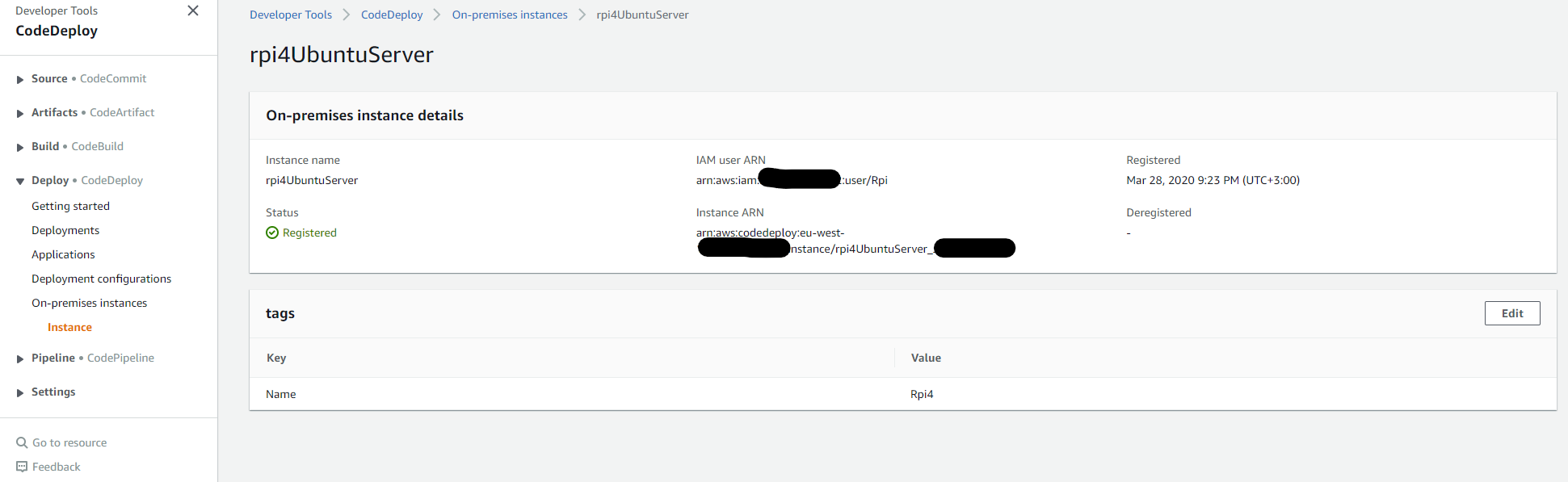Click the Key column header

[276, 358]
